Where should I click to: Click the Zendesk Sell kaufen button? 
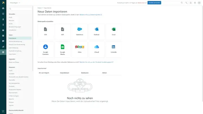click(x=154, y=3)
